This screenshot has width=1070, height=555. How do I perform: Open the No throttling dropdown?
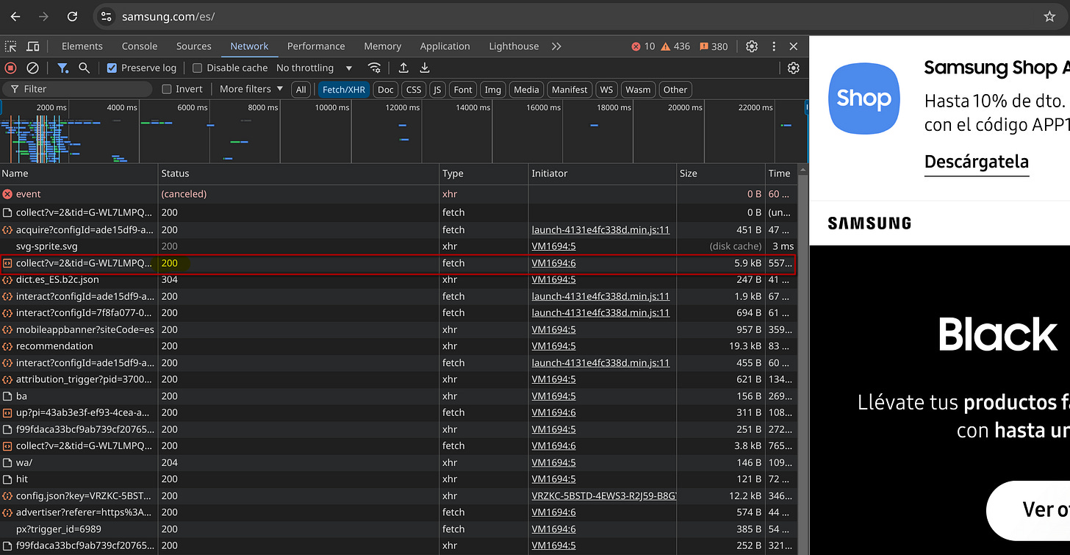pyautogui.click(x=314, y=68)
